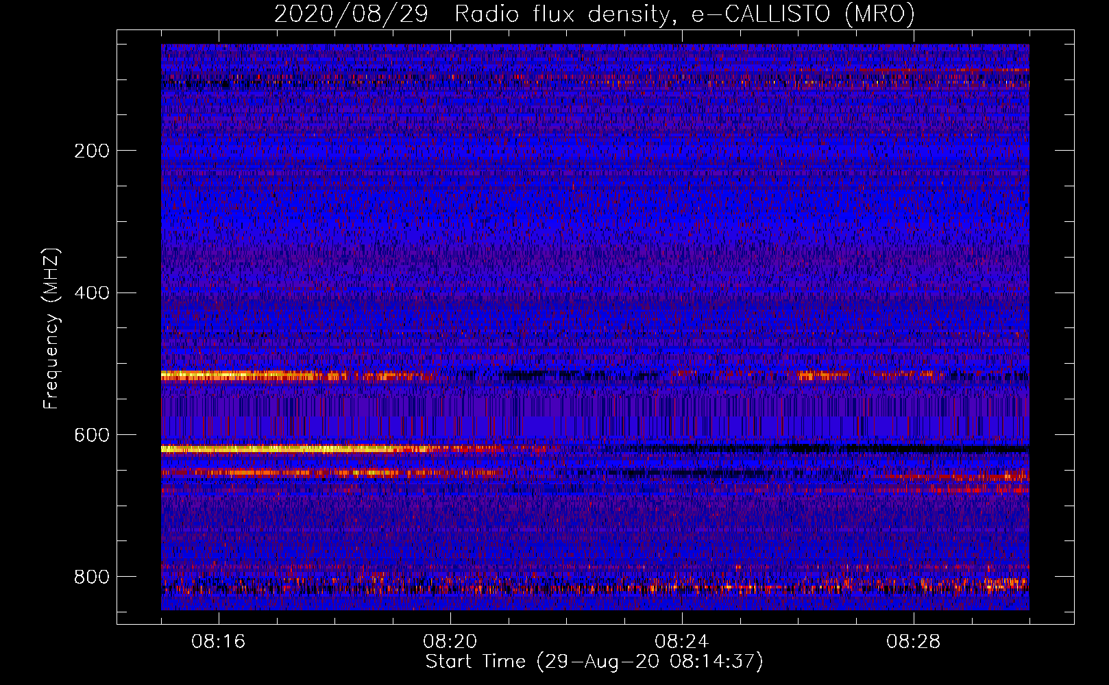The width and height of the screenshot is (1109, 685).
Task: Click the 600 frequency tick label
Action: (x=92, y=435)
